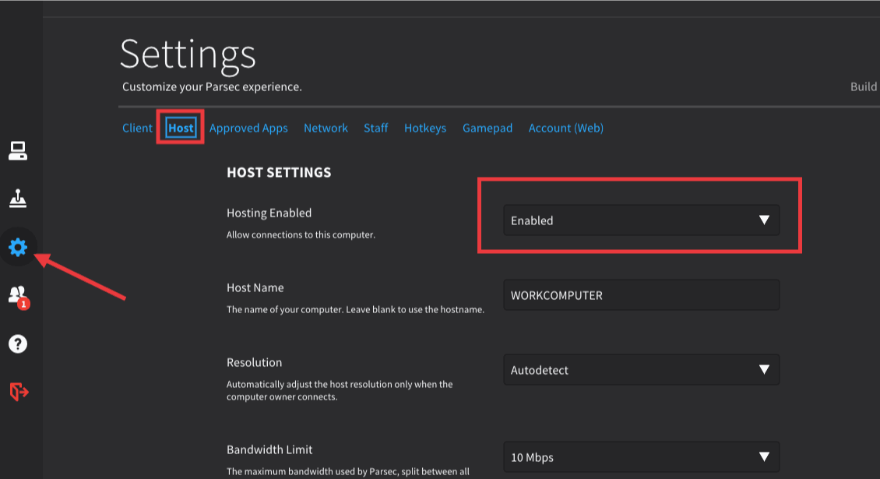Switch to the Client tab
Screen dimensions: 880x479
pyautogui.click(x=137, y=128)
